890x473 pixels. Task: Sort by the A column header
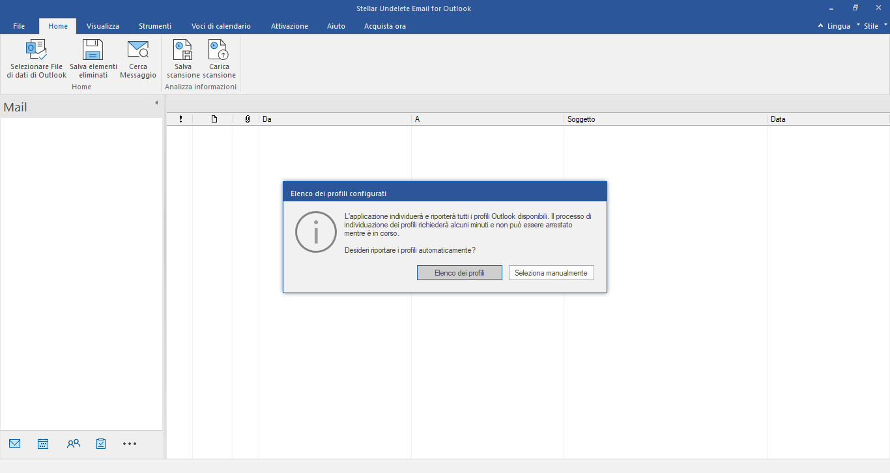click(487, 119)
